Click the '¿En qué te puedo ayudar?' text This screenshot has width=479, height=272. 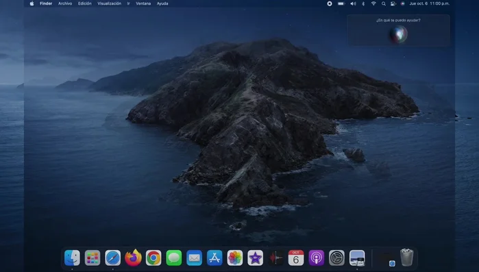[x=398, y=20]
